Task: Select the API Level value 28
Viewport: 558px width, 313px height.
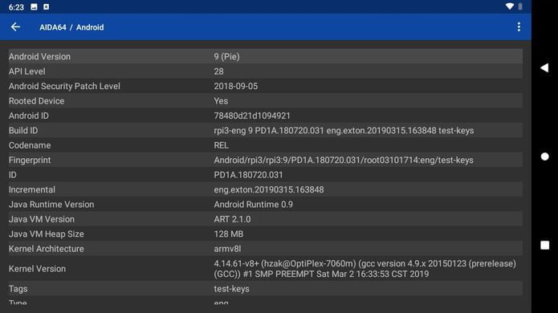Action: [x=219, y=71]
